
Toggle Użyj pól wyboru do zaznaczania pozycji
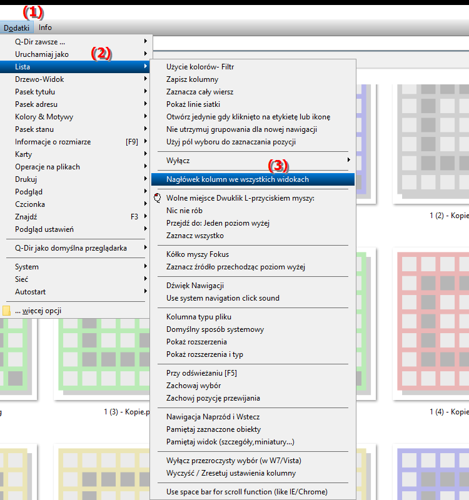[x=253, y=142]
